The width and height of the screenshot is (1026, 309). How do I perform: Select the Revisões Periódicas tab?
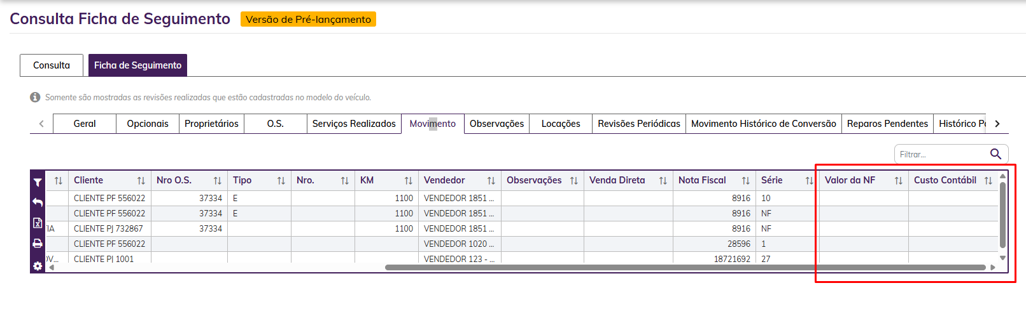click(x=638, y=124)
